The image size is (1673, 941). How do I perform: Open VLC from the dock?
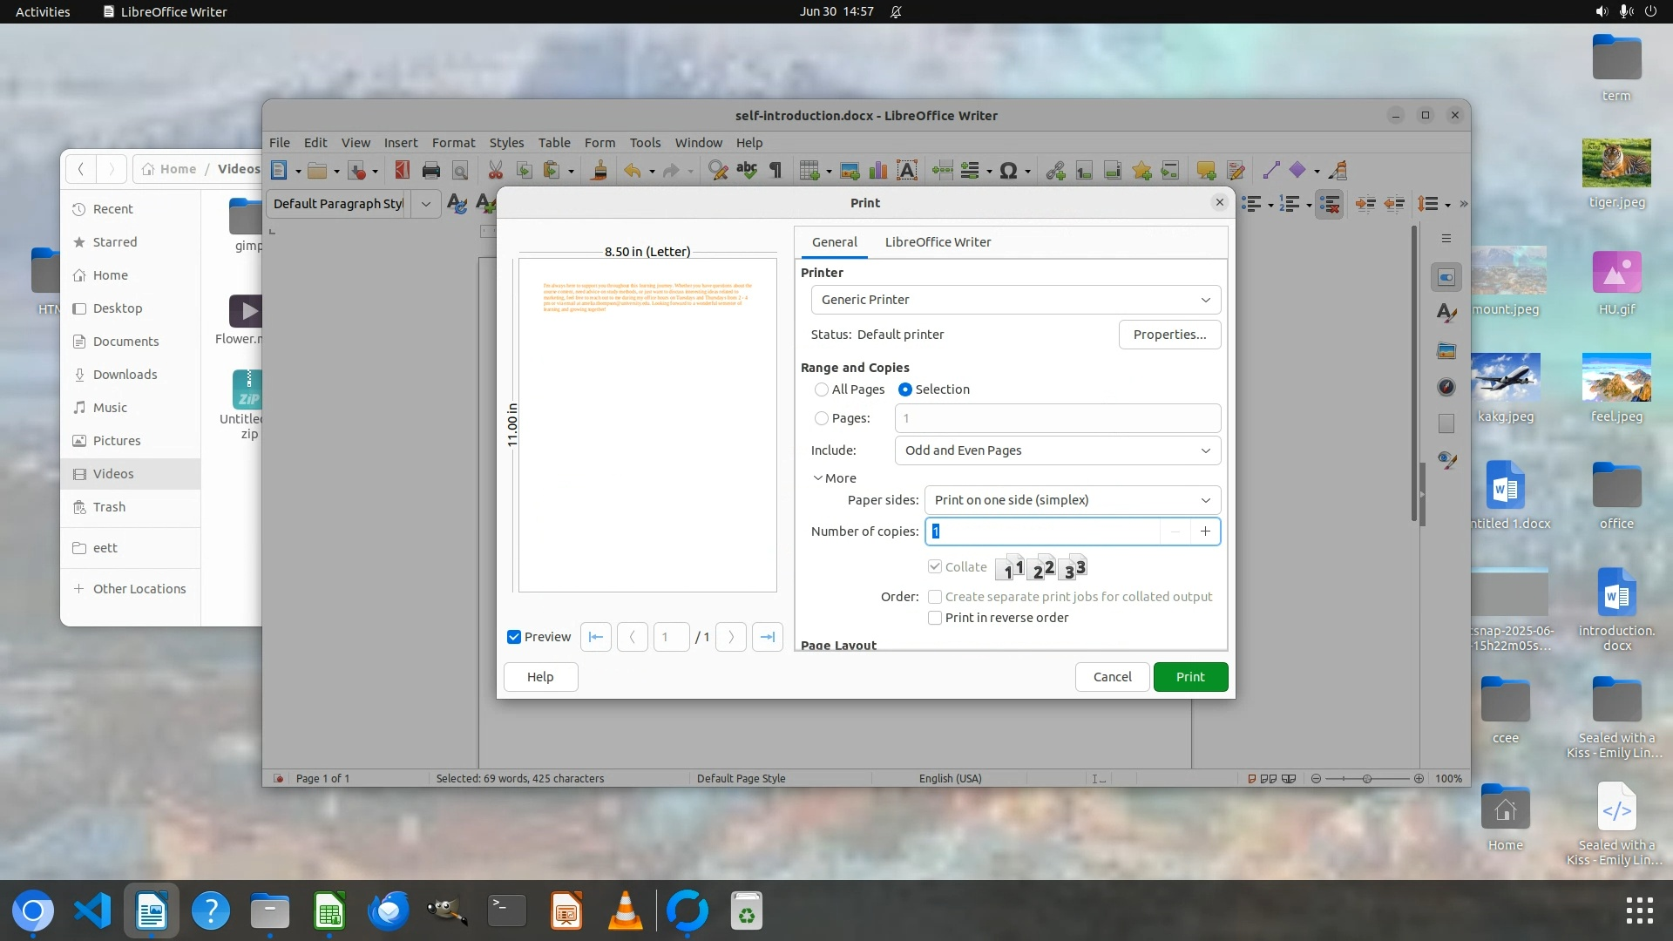625,911
